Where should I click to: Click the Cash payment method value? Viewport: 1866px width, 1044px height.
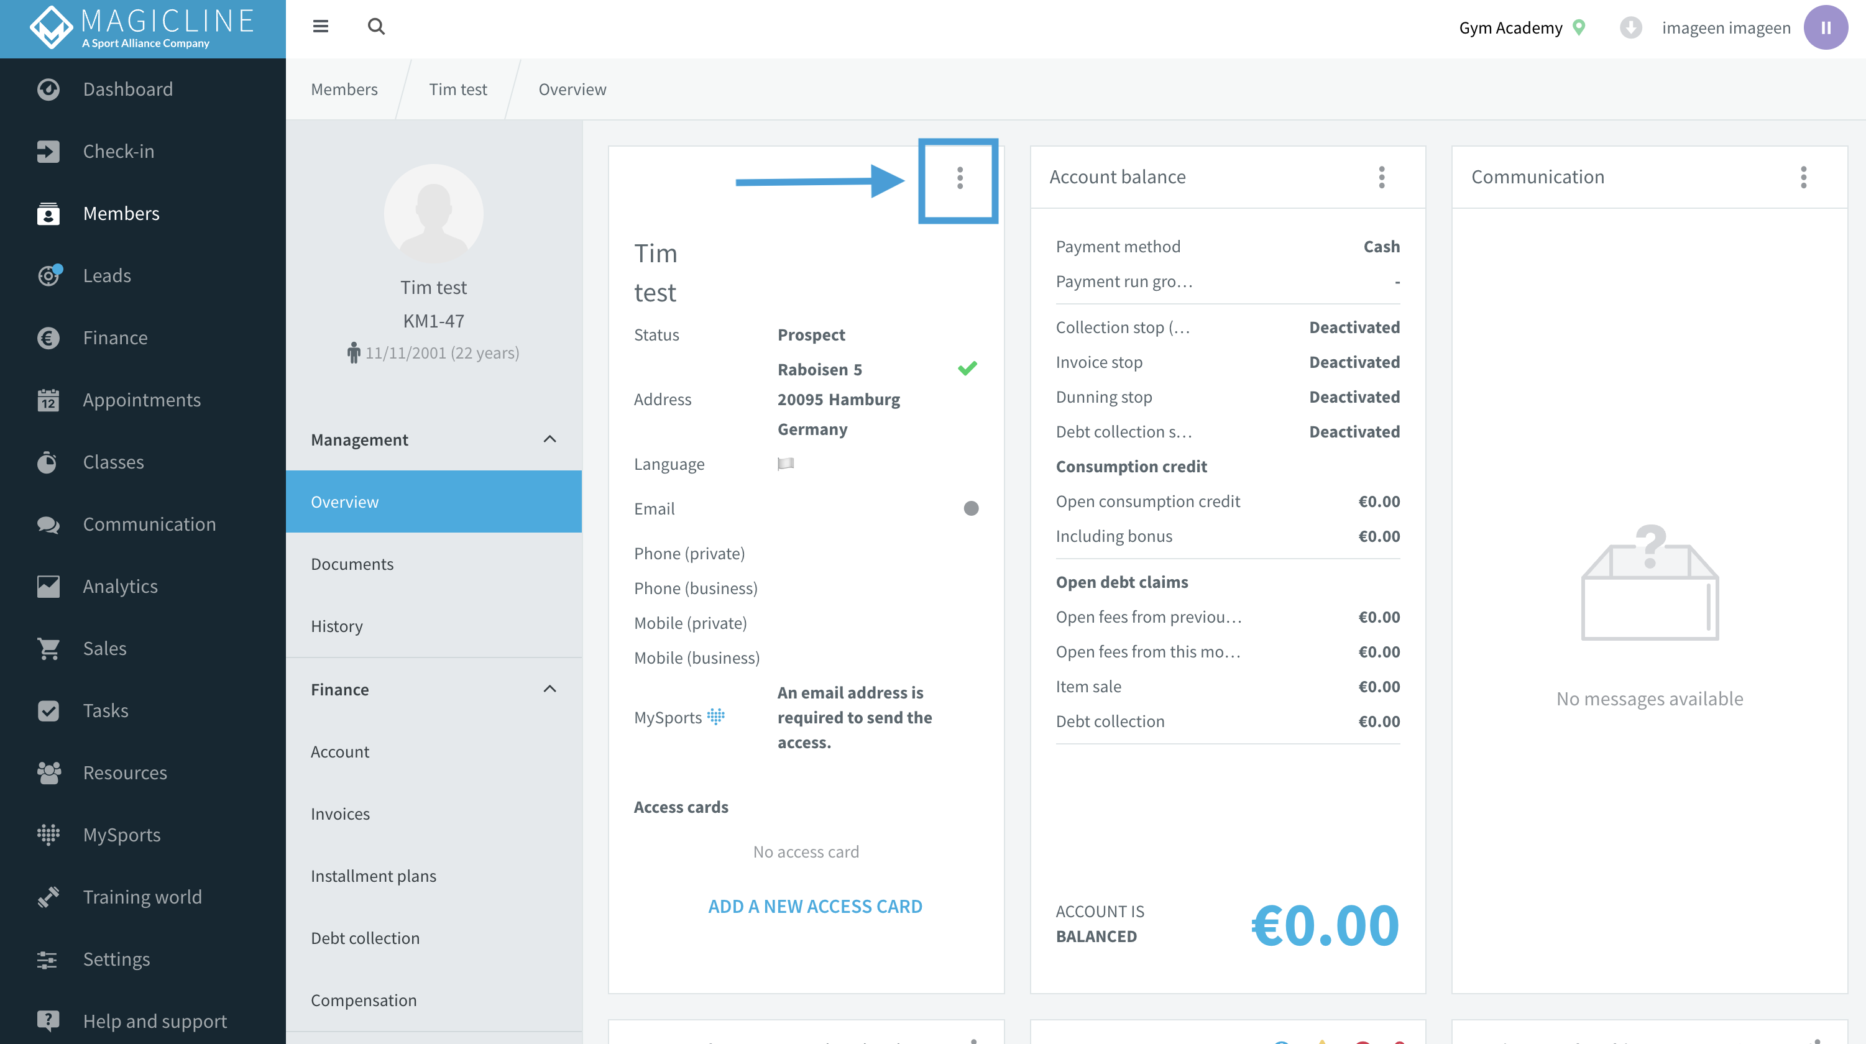pyautogui.click(x=1381, y=247)
